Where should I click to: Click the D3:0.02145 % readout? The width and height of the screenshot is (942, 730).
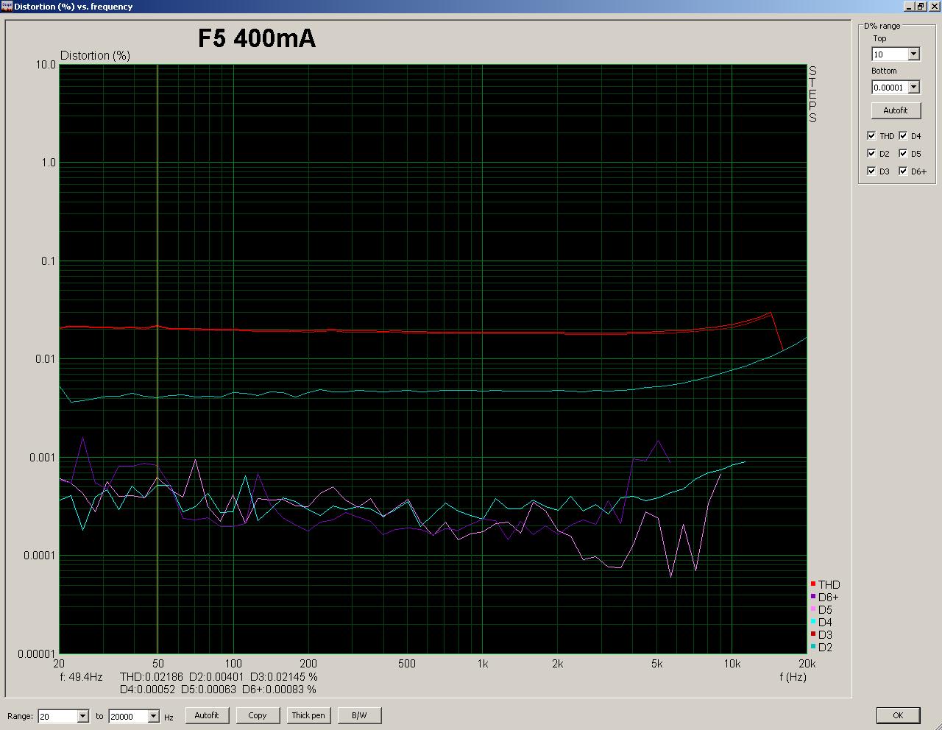point(284,676)
